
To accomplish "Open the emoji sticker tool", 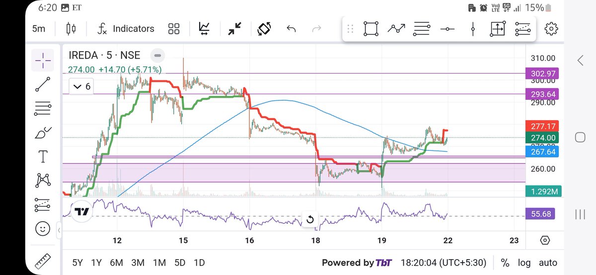I will click(43, 229).
